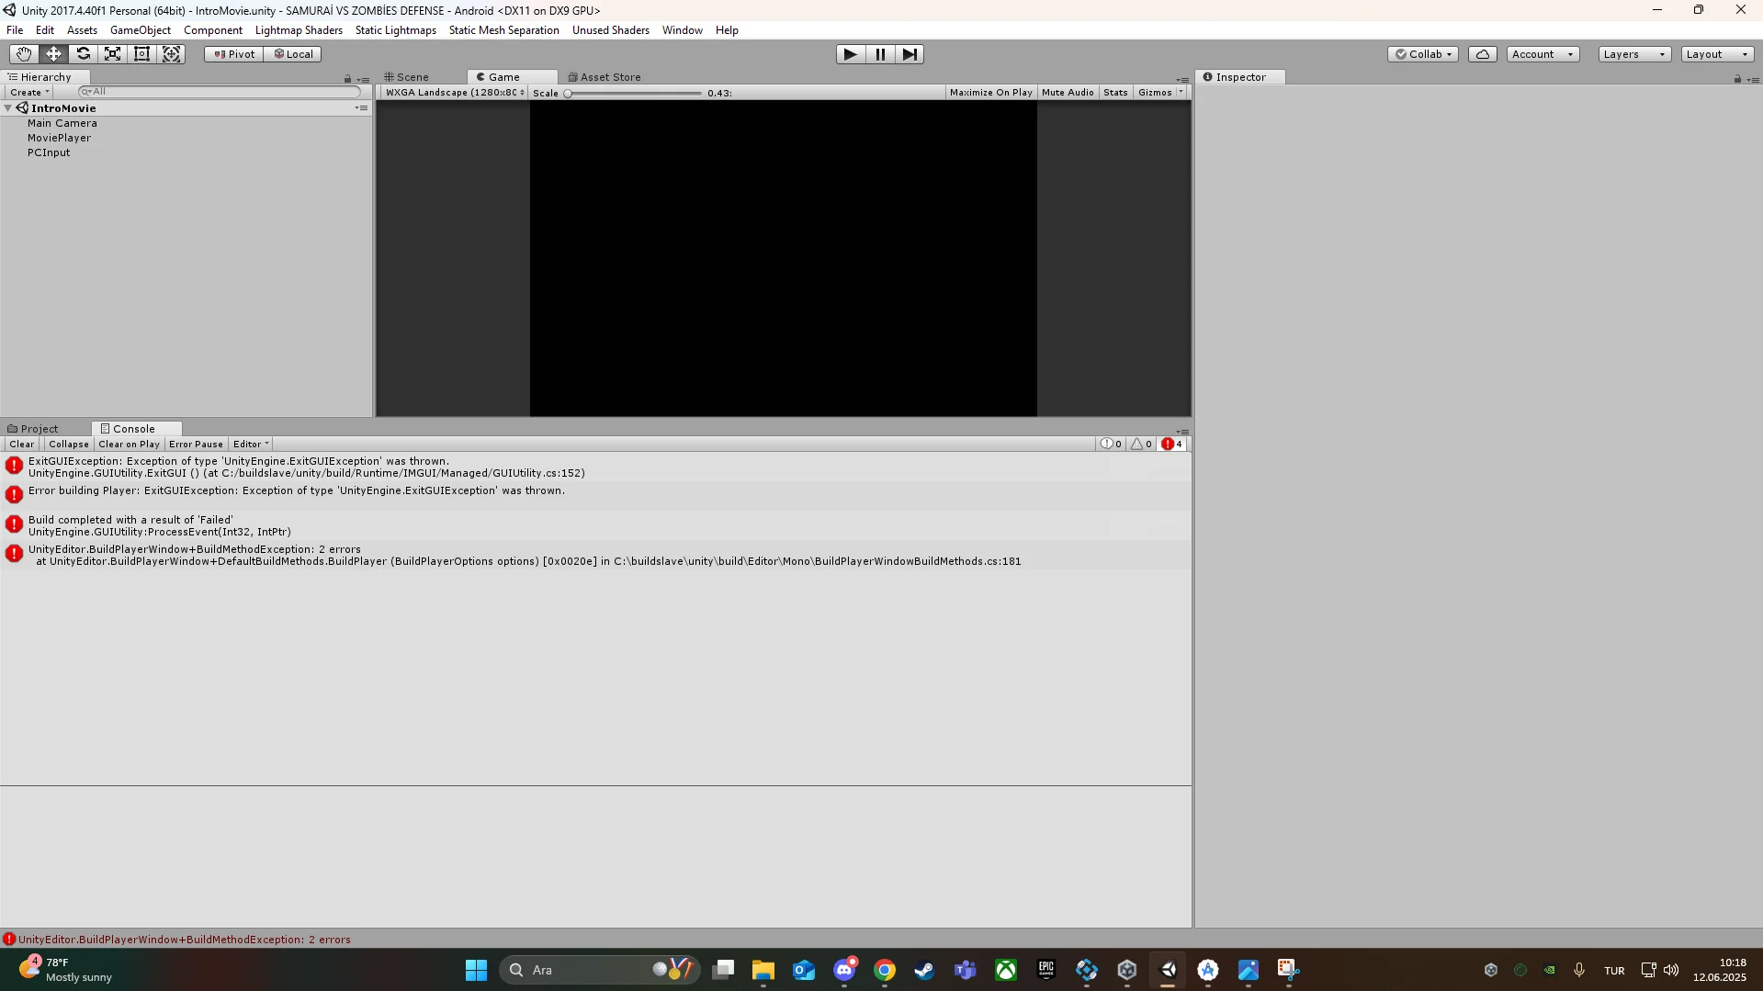This screenshot has height=991, width=1763.
Task: Select the ExitGUIException console entry
Action: (595, 467)
